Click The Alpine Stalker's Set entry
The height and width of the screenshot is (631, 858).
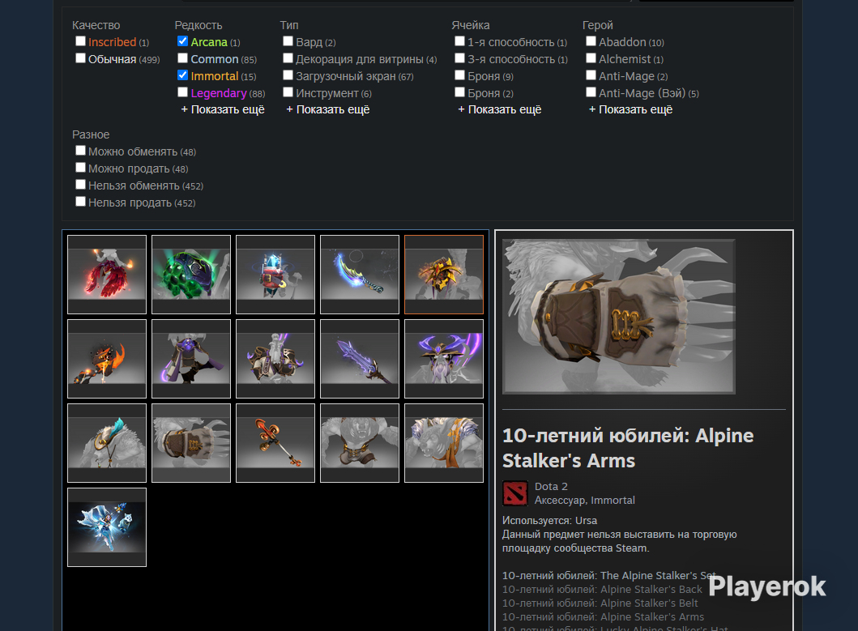click(x=609, y=575)
